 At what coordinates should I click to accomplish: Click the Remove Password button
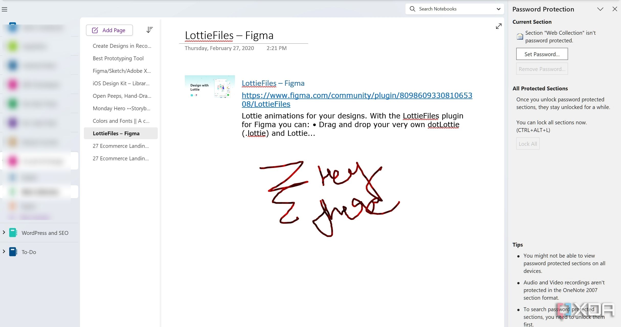[542, 68]
